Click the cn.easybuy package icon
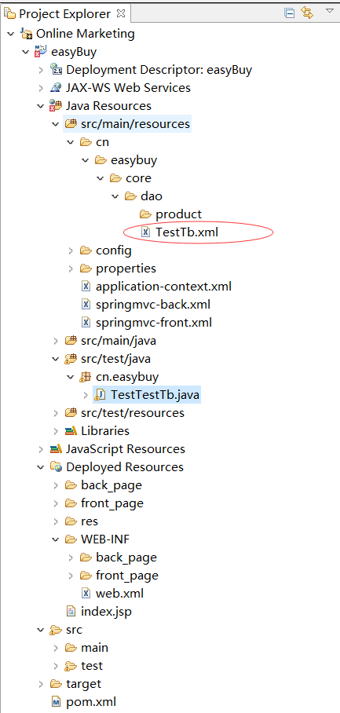Image resolution: width=340 pixels, height=713 pixels. coord(86,376)
